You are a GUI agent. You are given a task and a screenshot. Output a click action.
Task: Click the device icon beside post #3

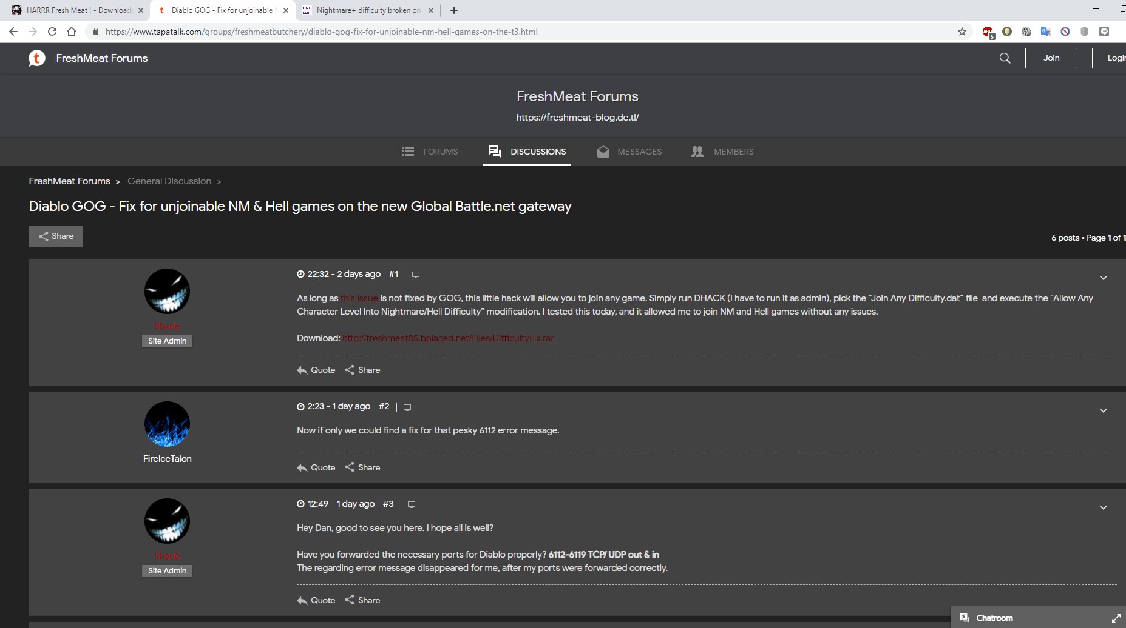[412, 504]
